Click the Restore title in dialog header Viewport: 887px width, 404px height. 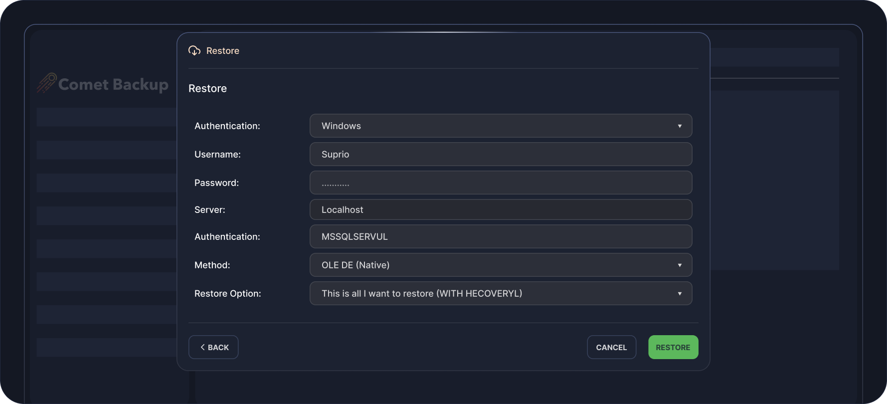223,51
